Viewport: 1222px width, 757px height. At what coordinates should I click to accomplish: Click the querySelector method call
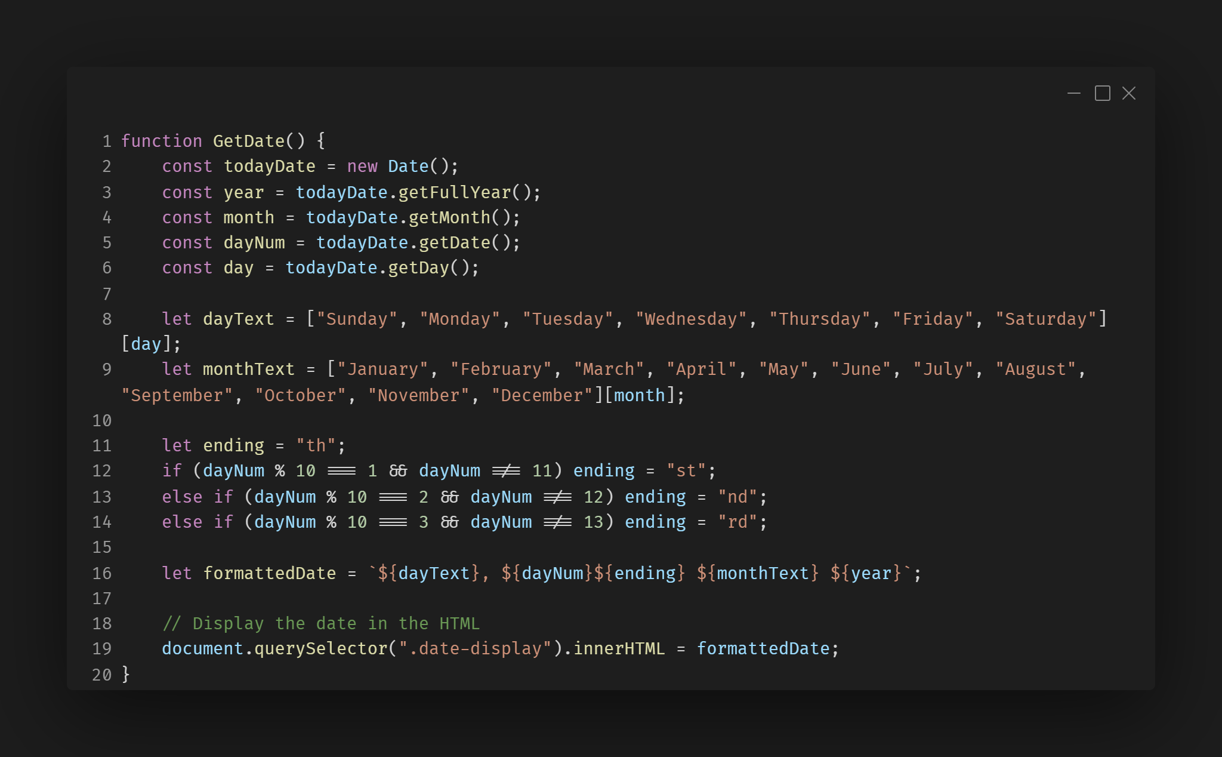click(x=321, y=648)
